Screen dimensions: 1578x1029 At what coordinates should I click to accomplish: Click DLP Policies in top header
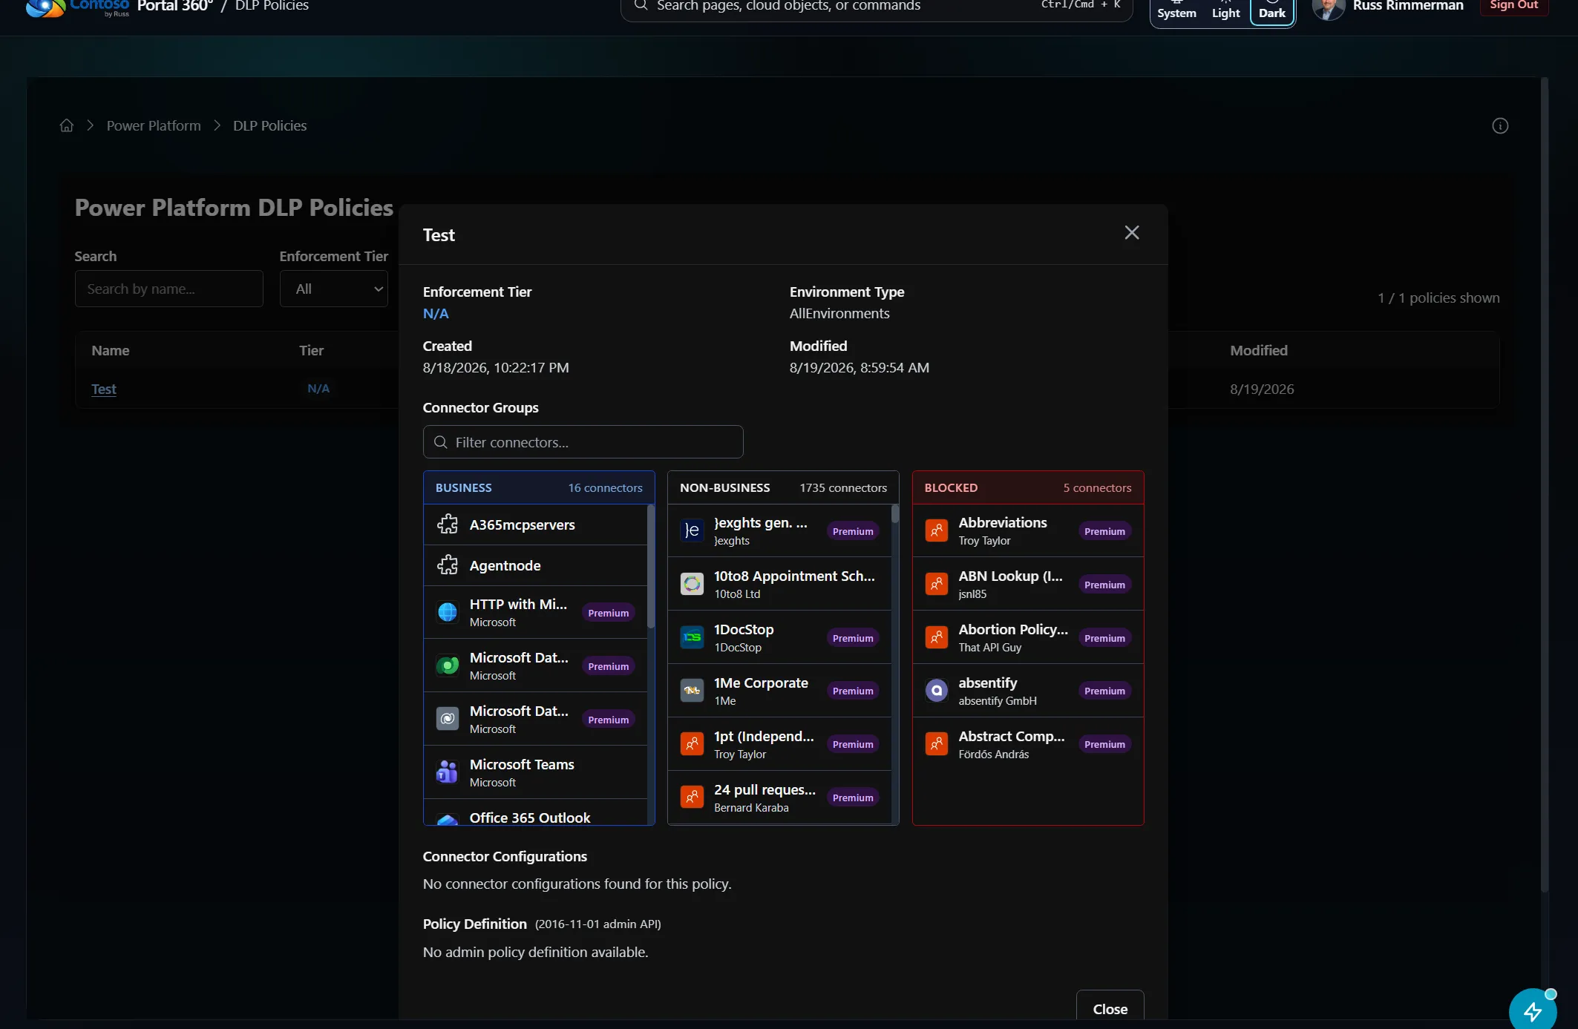(272, 6)
